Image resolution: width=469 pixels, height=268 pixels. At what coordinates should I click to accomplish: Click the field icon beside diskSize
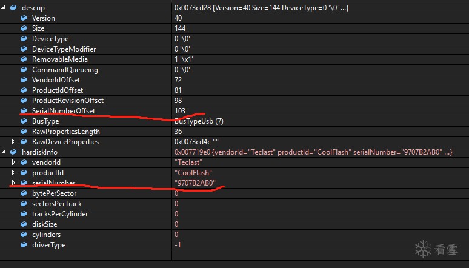(24, 224)
